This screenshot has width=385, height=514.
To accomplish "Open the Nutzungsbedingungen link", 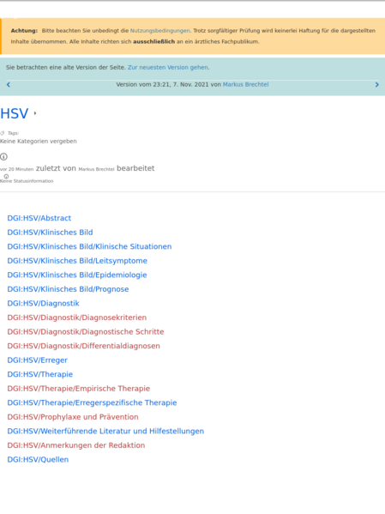I will click(159, 31).
